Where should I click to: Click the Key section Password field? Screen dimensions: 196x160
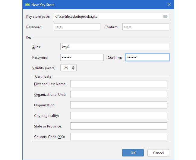click(82, 57)
